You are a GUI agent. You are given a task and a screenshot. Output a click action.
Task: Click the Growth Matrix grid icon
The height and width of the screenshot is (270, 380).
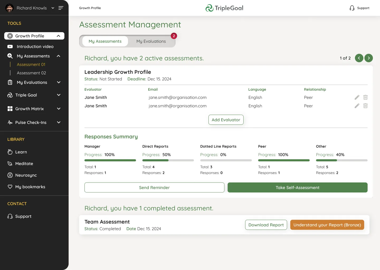point(10,109)
